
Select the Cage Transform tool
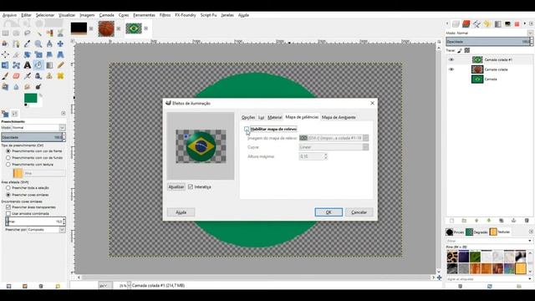coord(17,65)
